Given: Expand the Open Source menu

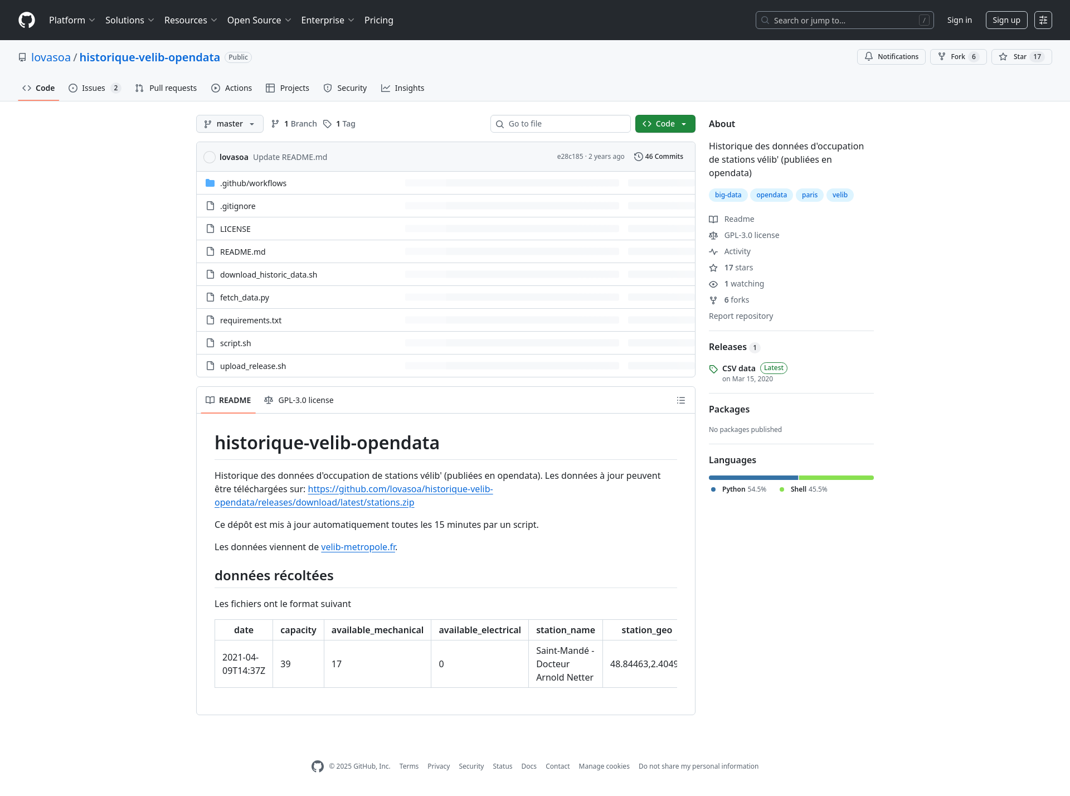Looking at the screenshot, I should 259,20.
